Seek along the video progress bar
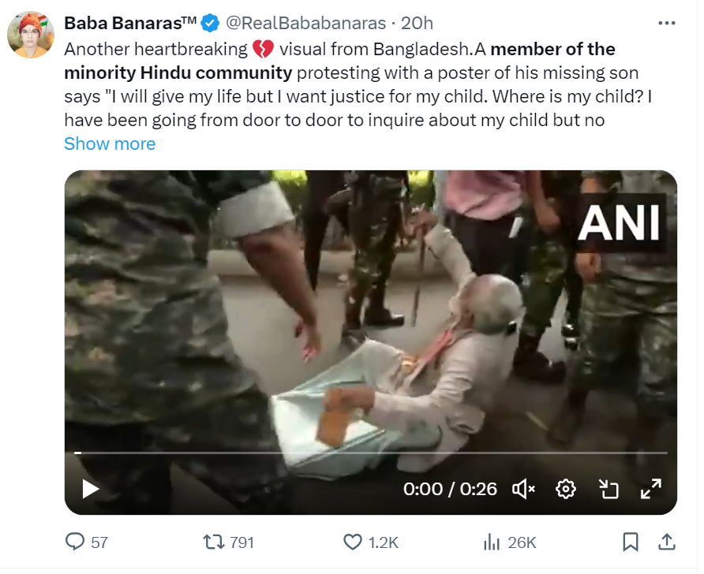 (370, 453)
